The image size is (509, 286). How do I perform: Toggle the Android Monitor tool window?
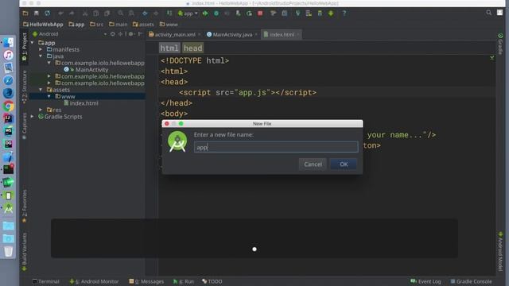pos(94,281)
